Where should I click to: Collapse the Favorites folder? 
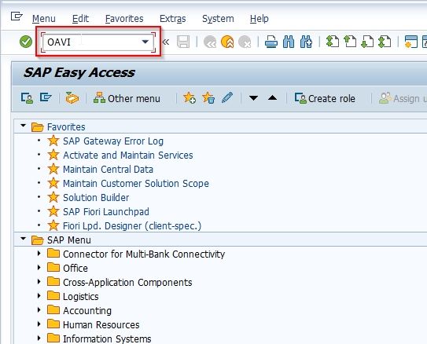click(23, 126)
